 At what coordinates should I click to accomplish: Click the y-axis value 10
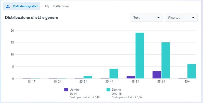tap(12, 55)
